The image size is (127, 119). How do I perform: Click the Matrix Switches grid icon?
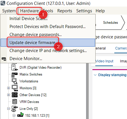tap(14, 75)
